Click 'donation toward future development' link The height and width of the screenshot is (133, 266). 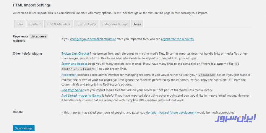click(171, 112)
